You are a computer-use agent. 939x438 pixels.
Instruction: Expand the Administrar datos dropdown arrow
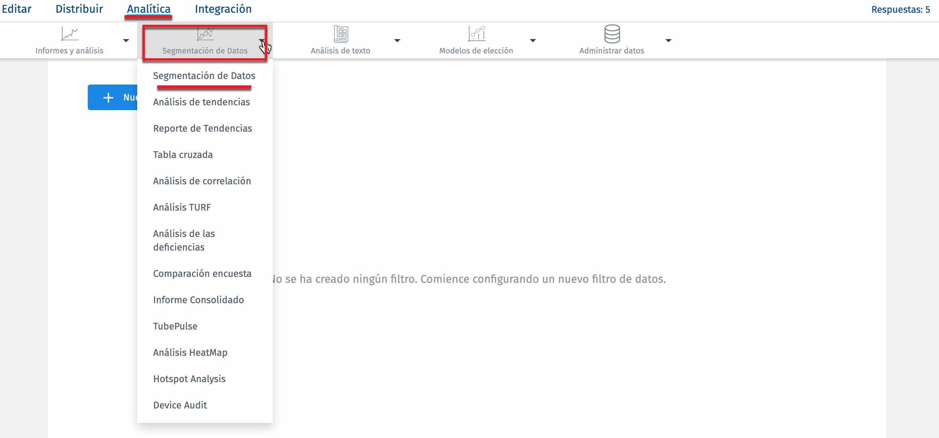[669, 41]
